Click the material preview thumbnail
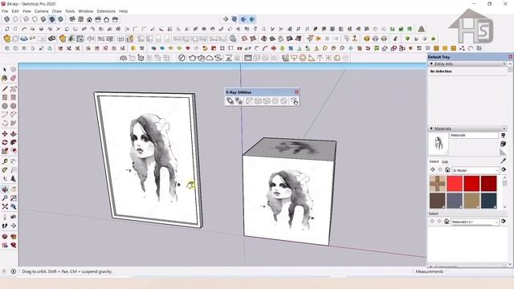Screen dimensions: 514x289 (x=439, y=144)
